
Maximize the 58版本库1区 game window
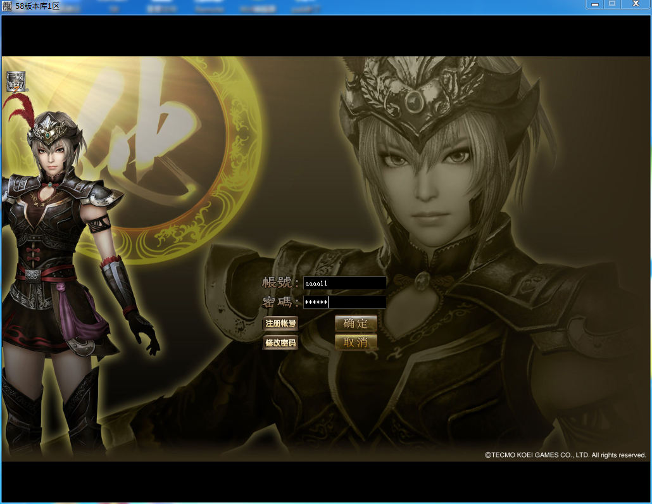(x=612, y=4)
